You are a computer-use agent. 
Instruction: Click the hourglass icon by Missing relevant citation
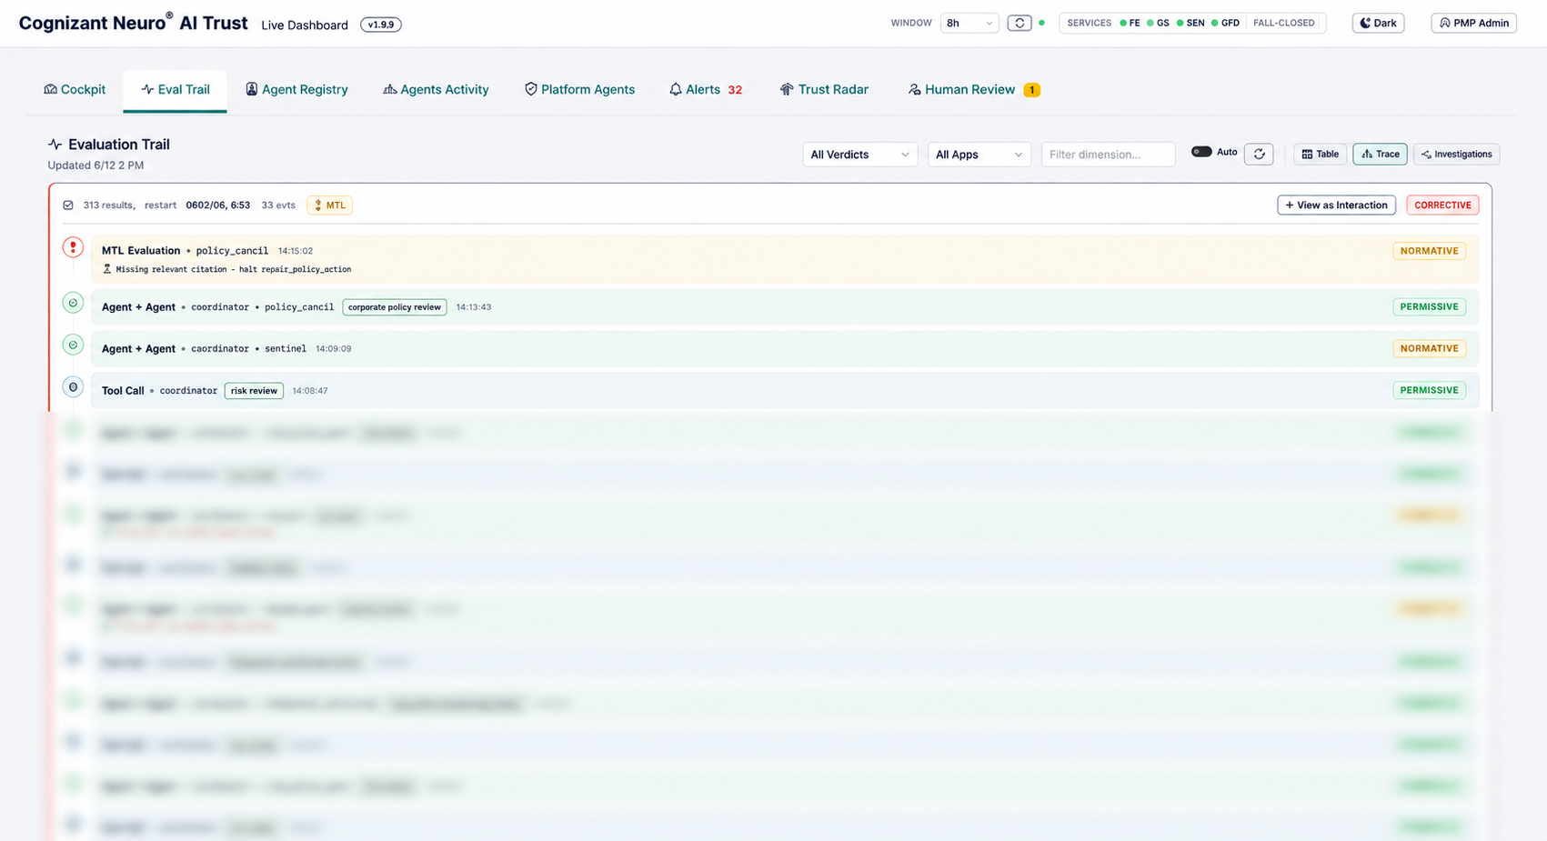[106, 269]
